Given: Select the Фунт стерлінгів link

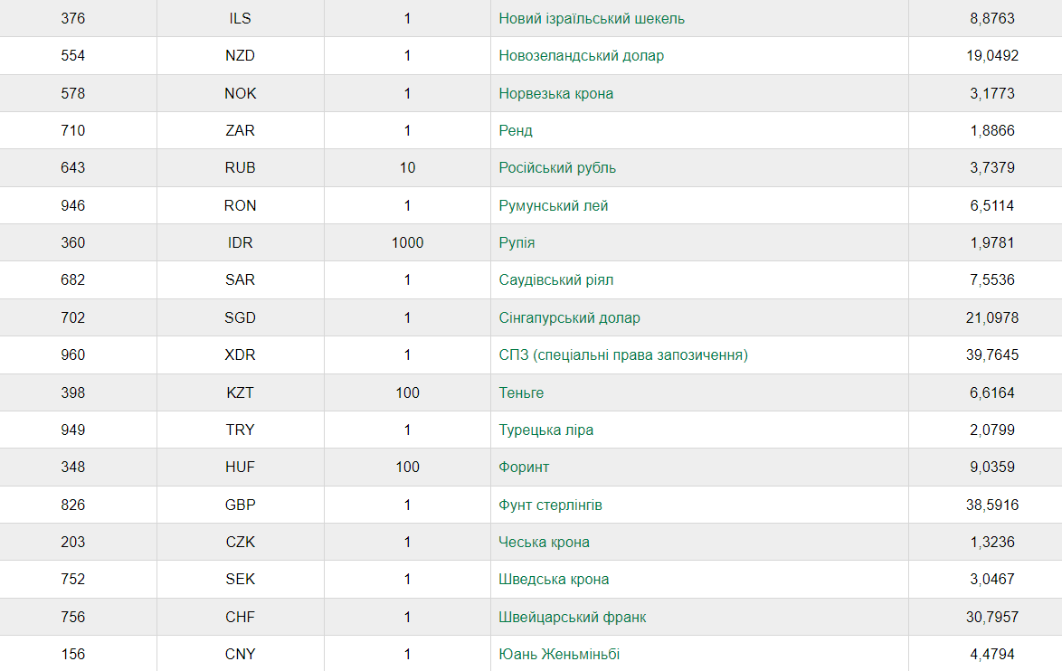Looking at the screenshot, I should pos(550,506).
